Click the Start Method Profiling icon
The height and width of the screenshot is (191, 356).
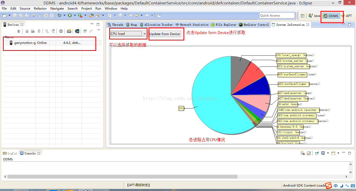[x=53, y=31]
